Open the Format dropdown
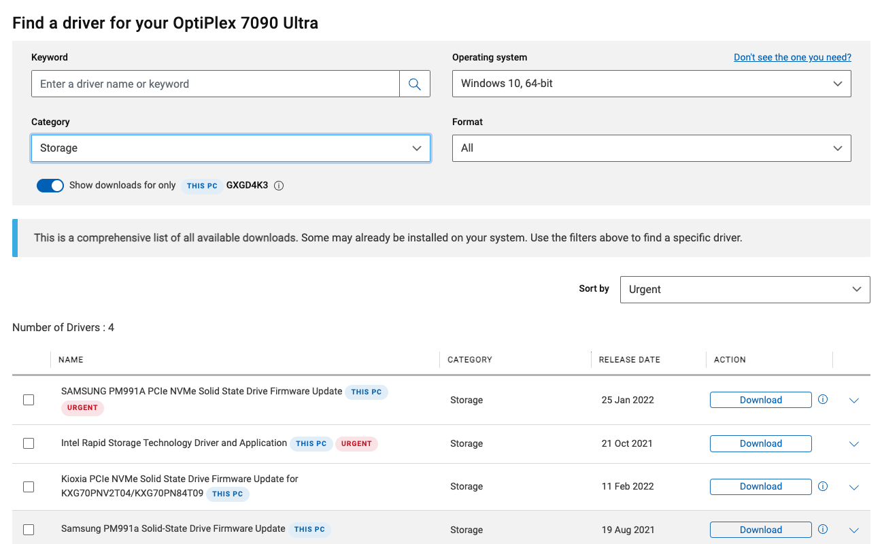Screen dimensions: 882x544 pos(651,148)
